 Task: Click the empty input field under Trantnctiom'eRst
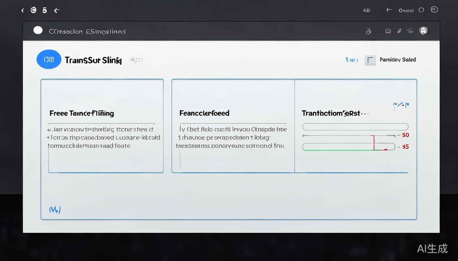tap(355, 127)
